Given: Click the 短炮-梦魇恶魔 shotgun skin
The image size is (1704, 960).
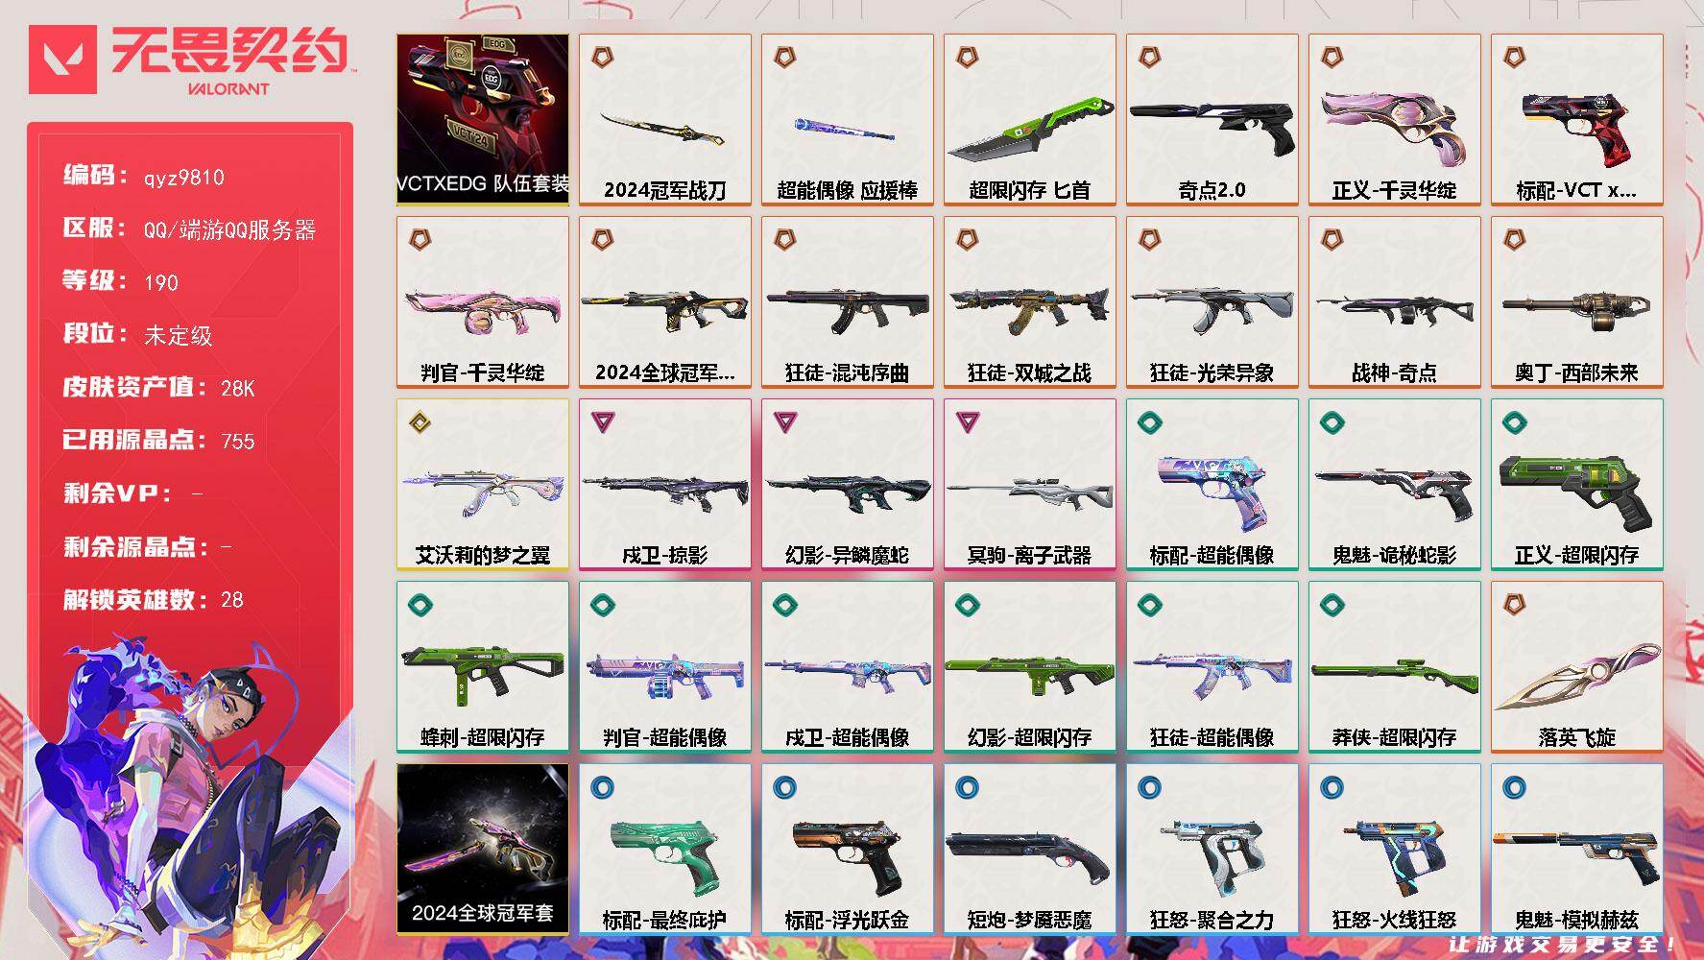Looking at the screenshot, I should [x=1030, y=849].
